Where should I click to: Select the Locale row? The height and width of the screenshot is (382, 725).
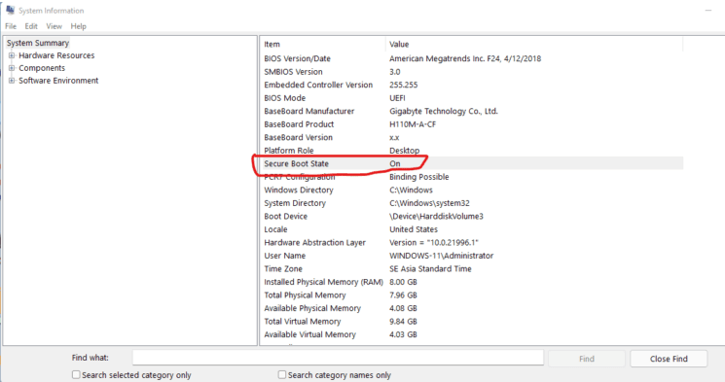472,229
